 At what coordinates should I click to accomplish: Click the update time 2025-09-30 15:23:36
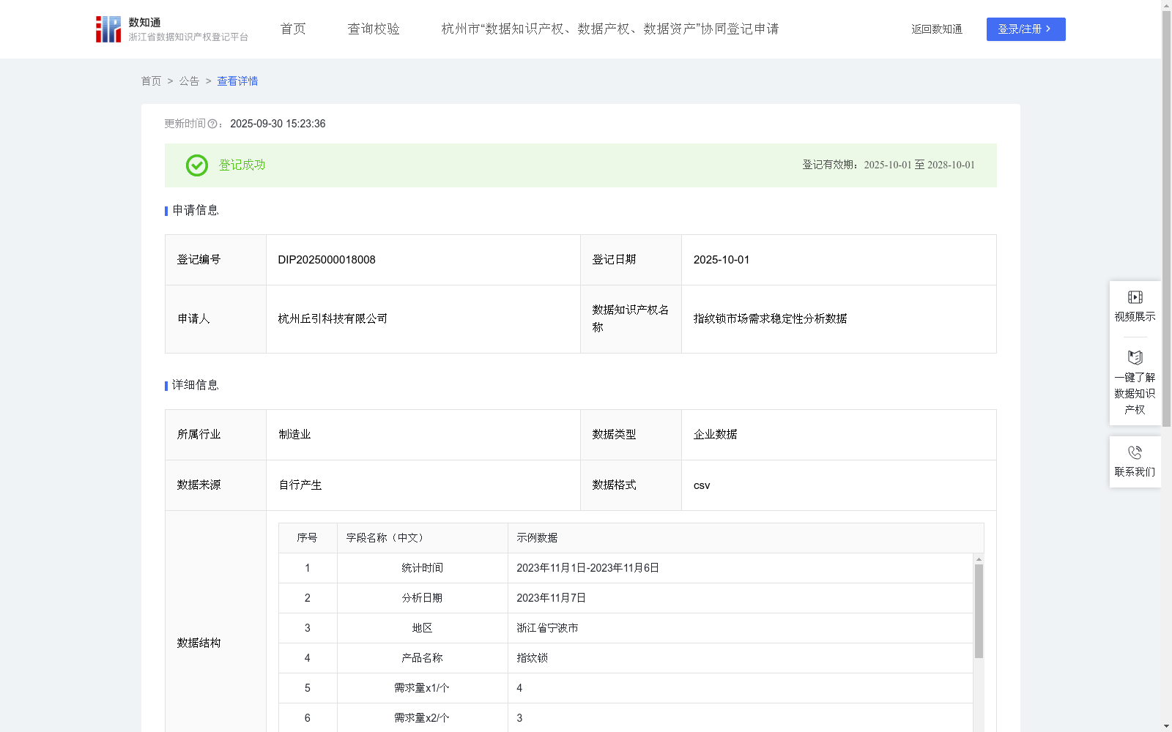278,124
